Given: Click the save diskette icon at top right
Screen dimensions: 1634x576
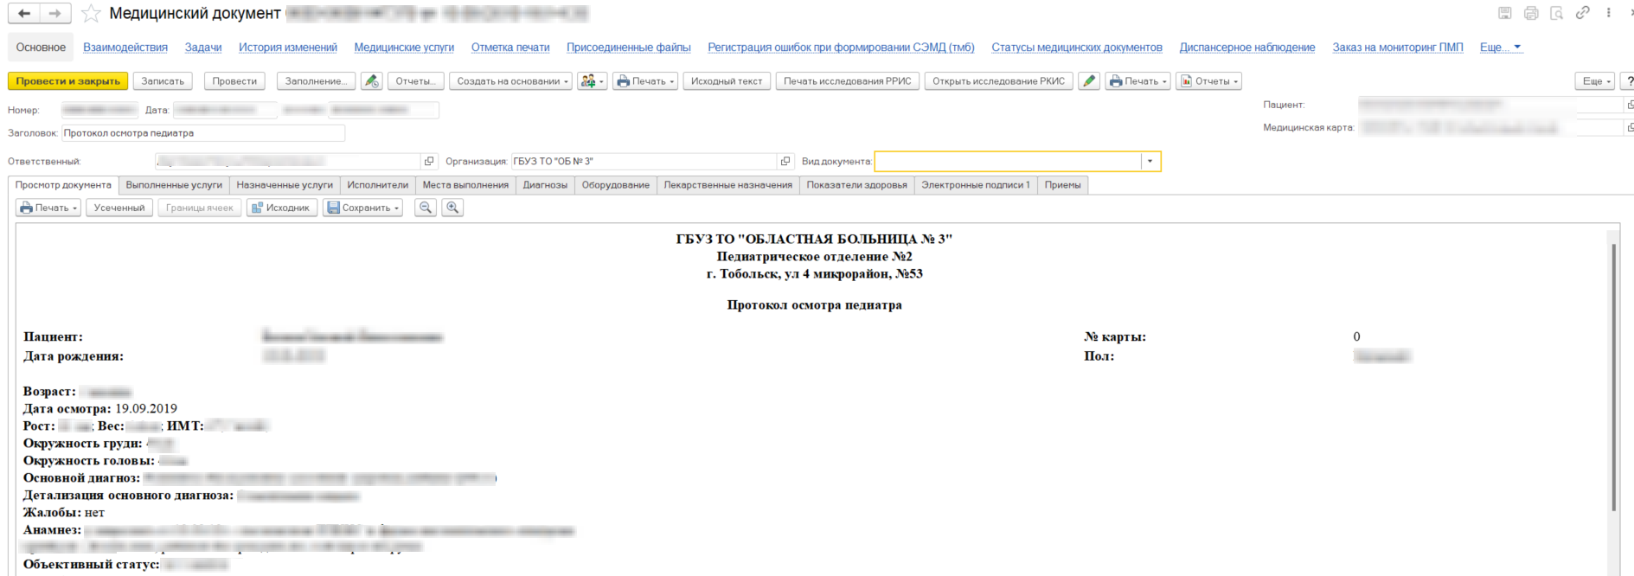Looking at the screenshot, I should [x=1505, y=13].
